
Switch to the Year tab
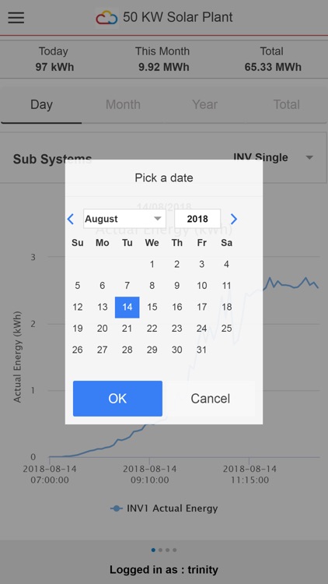(x=205, y=104)
